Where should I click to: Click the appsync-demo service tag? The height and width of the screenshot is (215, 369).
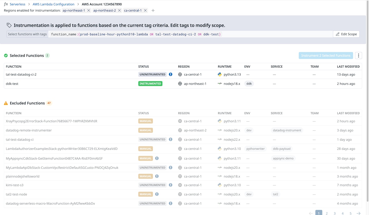pyautogui.click(x=283, y=158)
